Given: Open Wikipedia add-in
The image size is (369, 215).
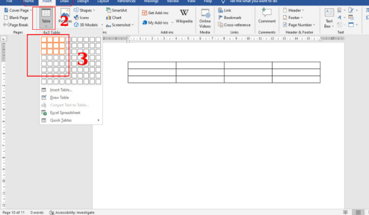Looking at the screenshot, I should (x=184, y=16).
